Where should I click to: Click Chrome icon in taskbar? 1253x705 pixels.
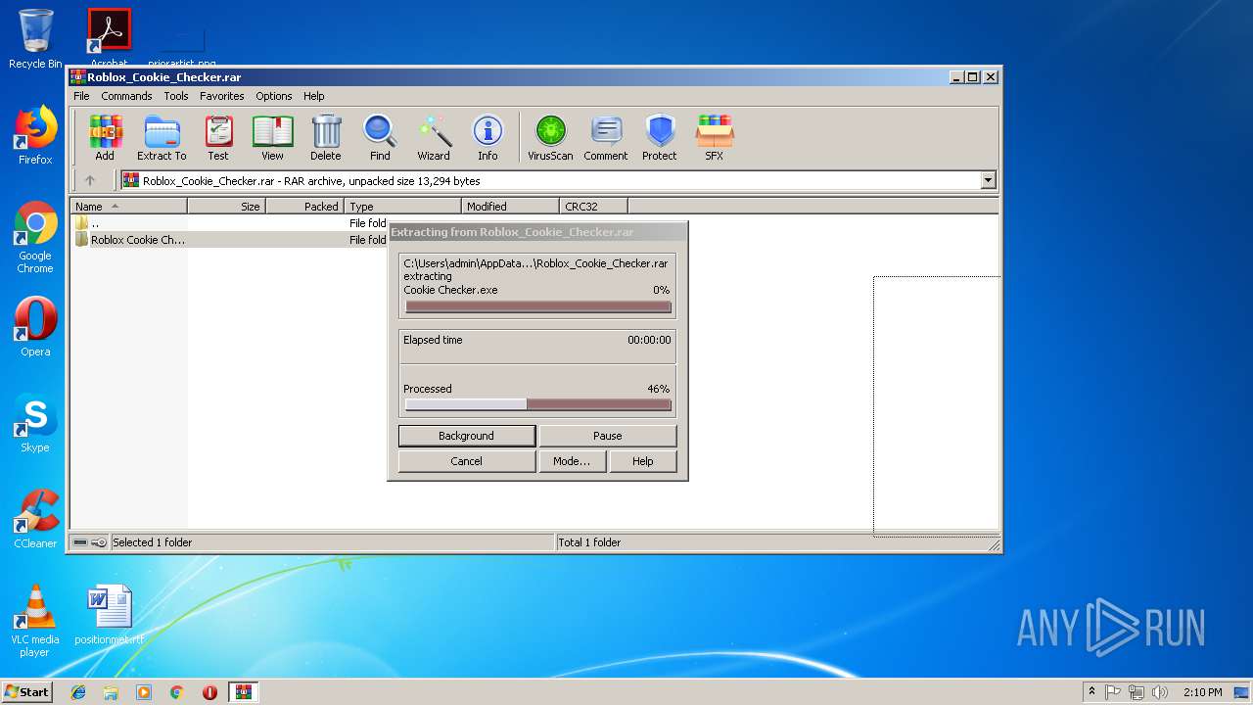[177, 692]
